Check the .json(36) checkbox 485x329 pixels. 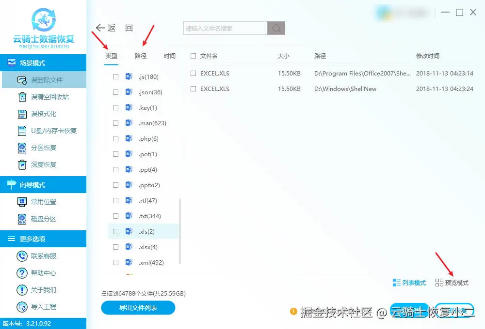point(116,92)
